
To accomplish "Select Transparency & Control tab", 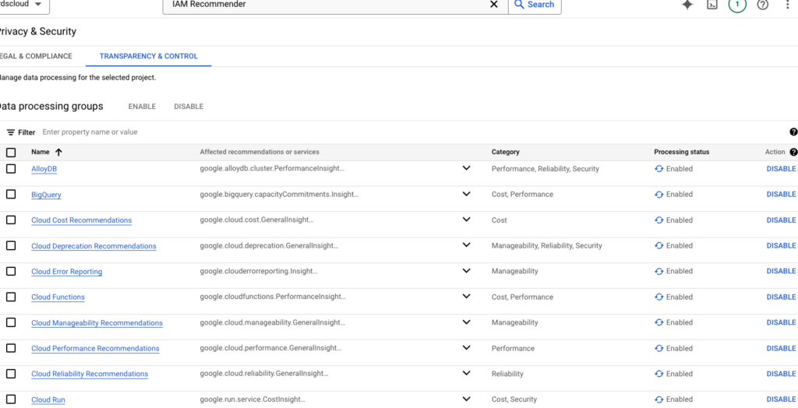I will (149, 57).
